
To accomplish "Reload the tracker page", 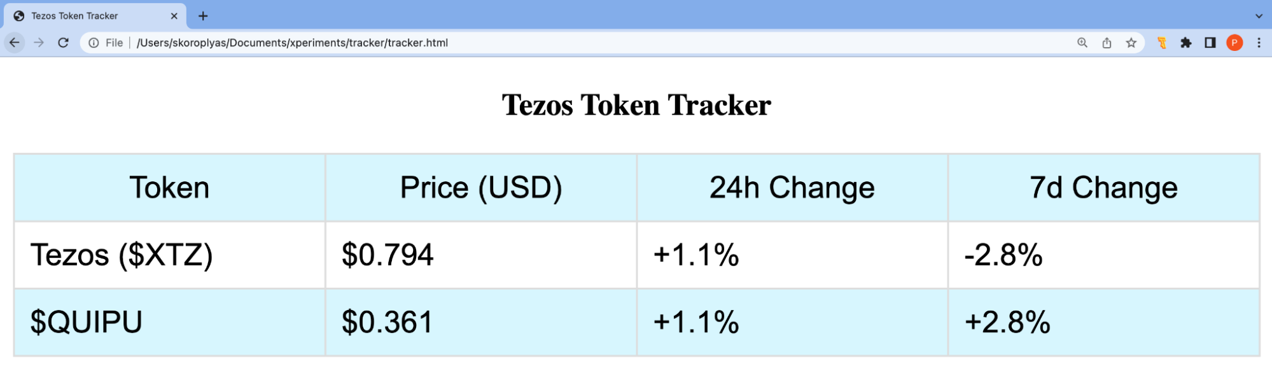I will (x=63, y=43).
